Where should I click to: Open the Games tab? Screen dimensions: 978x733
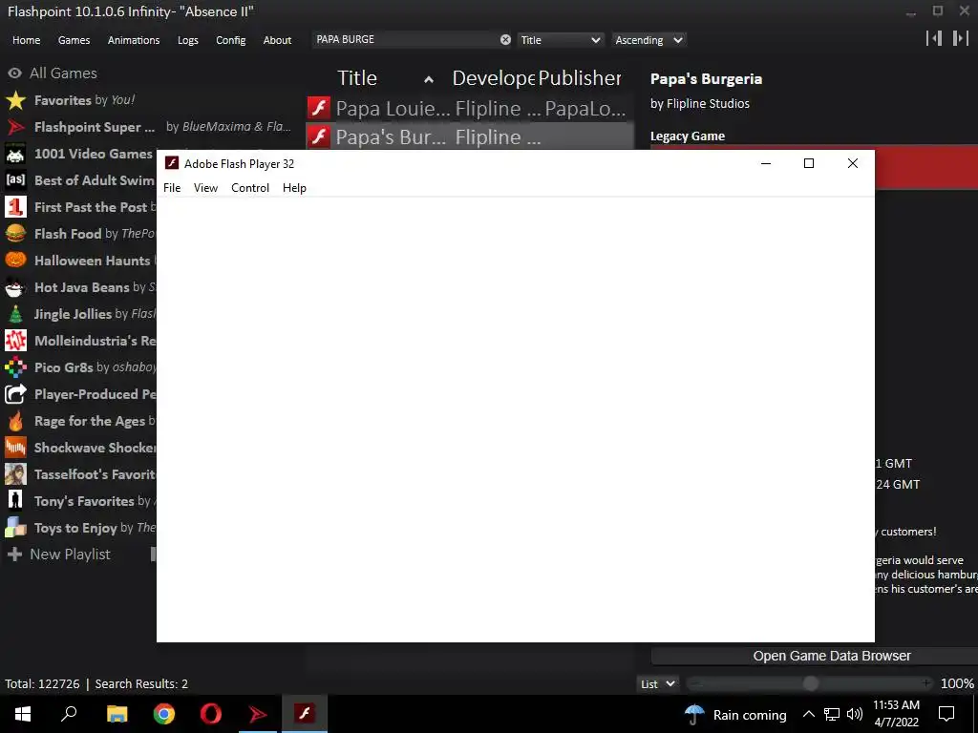click(74, 40)
